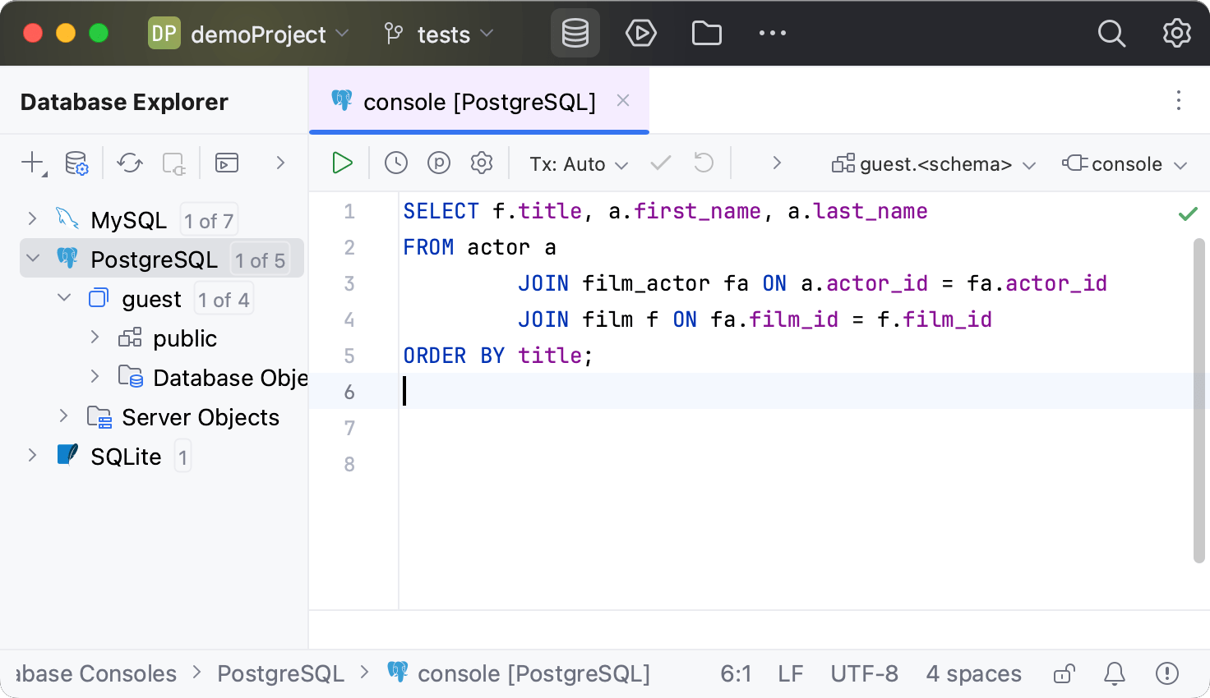Click the PostgreSQL breadcrumb in the status bar
Image resolution: width=1210 pixels, height=698 pixels.
pyautogui.click(x=280, y=673)
